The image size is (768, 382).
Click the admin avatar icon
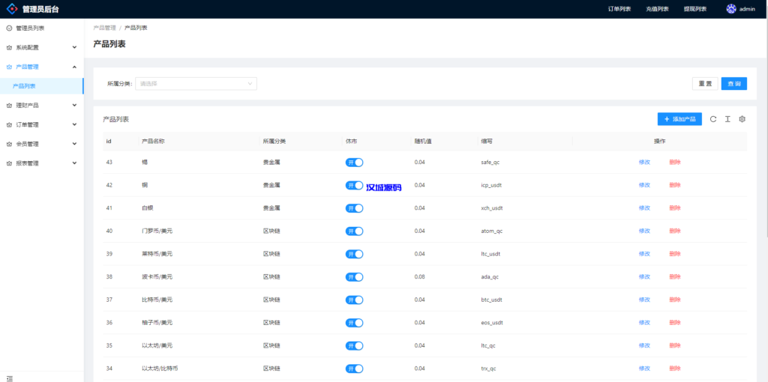(731, 9)
